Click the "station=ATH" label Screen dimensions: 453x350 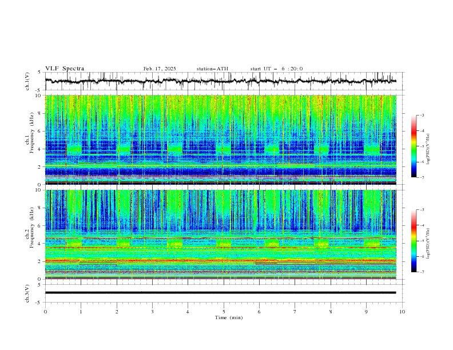tap(212, 69)
